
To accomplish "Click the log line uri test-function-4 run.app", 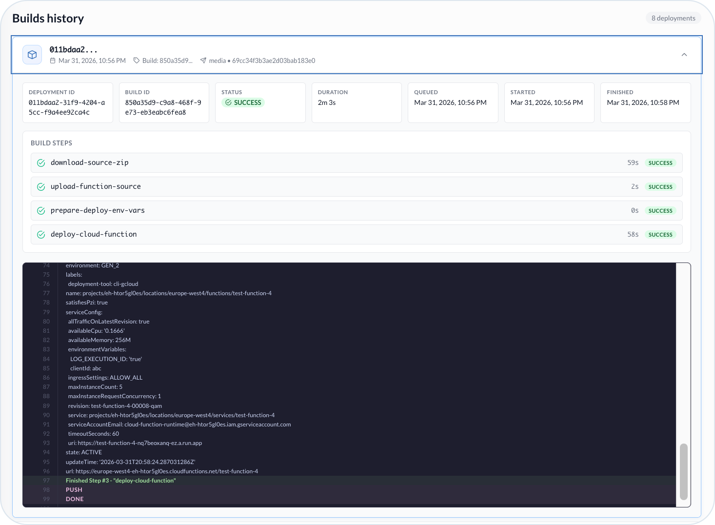I will point(135,443).
